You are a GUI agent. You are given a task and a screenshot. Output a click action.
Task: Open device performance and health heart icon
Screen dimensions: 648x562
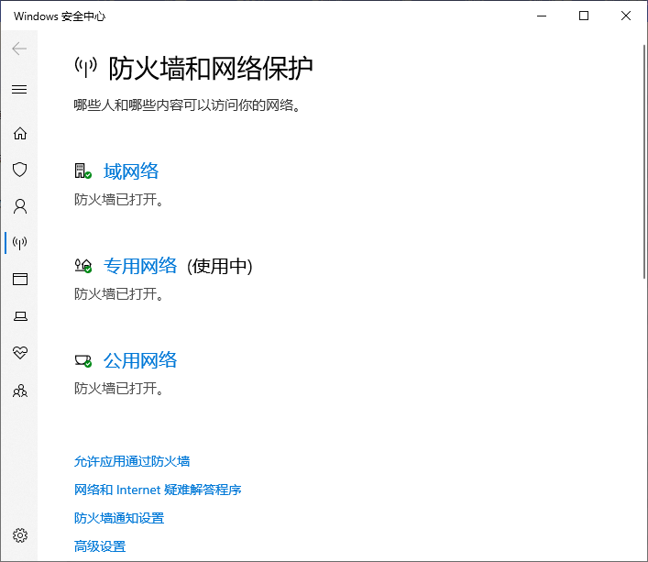click(20, 352)
